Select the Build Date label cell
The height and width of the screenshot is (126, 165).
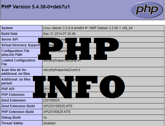21,34
